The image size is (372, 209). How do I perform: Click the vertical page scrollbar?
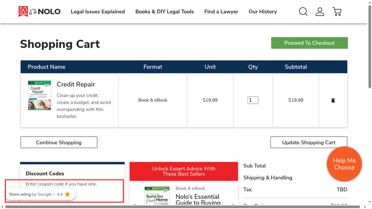pos(370,47)
